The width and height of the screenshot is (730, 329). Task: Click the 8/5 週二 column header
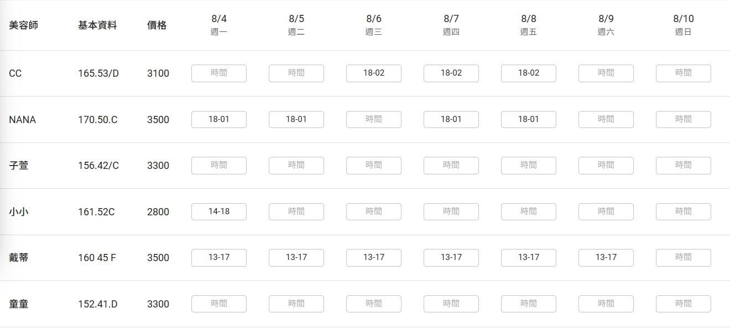[296, 25]
